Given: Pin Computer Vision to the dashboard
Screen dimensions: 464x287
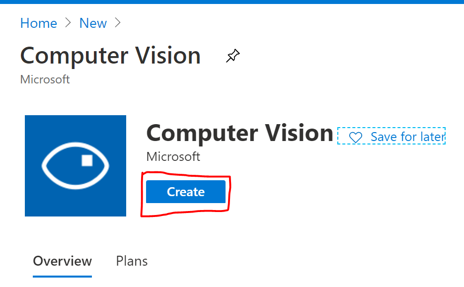Looking at the screenshot, I should coord(233,56).
